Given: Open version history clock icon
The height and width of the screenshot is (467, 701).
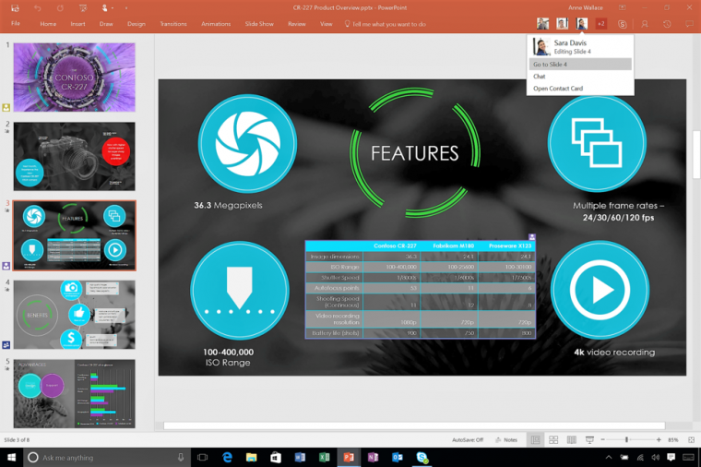Looking at the screenshot, I should [667, 24].
